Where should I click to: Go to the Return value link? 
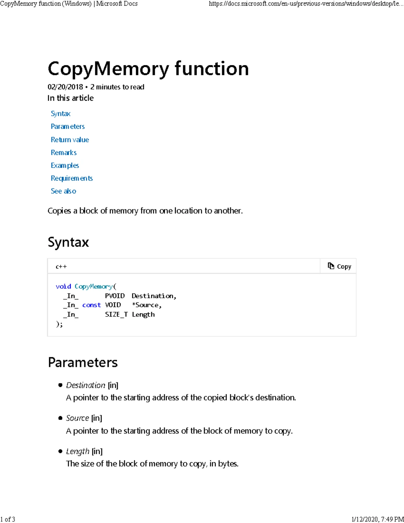70,139
